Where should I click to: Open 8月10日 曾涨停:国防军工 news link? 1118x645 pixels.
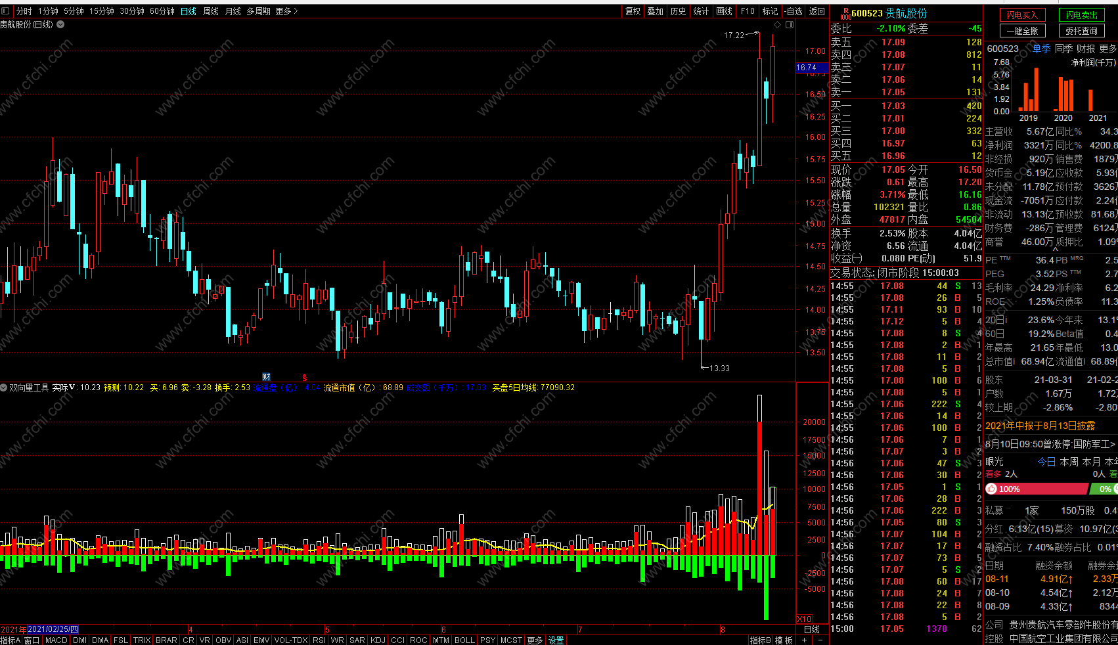1050,444
